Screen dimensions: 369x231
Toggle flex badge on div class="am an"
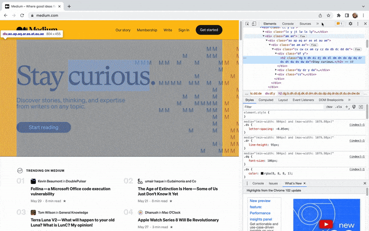303,36
